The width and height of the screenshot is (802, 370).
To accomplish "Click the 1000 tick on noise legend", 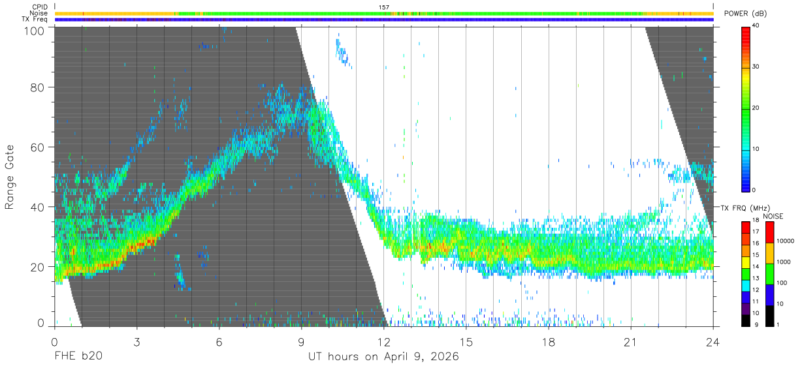I will tap(784, 262).
